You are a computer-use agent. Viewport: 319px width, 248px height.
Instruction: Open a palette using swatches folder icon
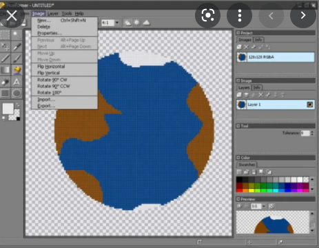247,172
